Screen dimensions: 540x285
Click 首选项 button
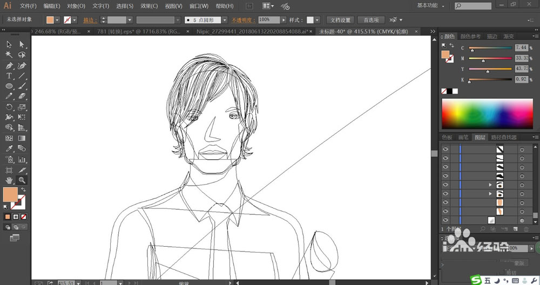[x=371, y=20]
